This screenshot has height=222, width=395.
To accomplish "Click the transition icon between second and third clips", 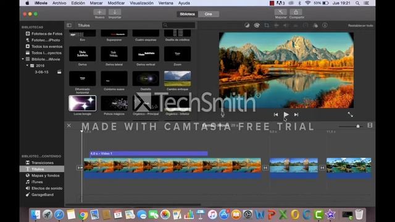I will 322,168.
